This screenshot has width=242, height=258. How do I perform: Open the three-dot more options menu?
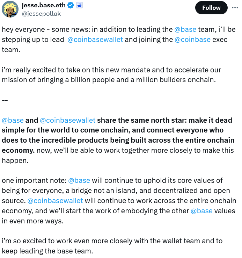coord(235,8)
